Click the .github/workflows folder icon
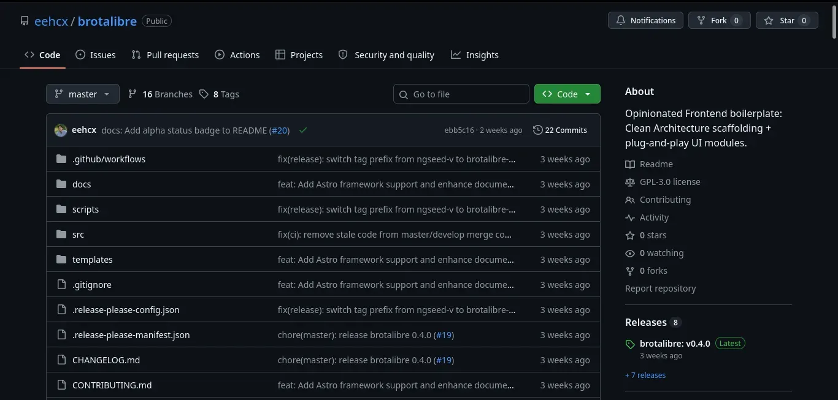 click(61, 159)
